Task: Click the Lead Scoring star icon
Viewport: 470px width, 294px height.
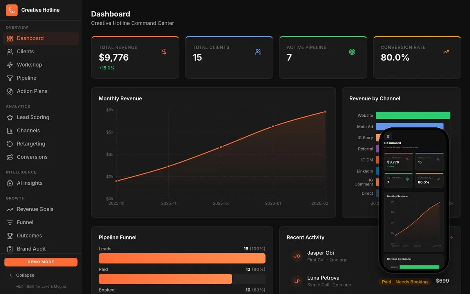Action: coord(10,118)
